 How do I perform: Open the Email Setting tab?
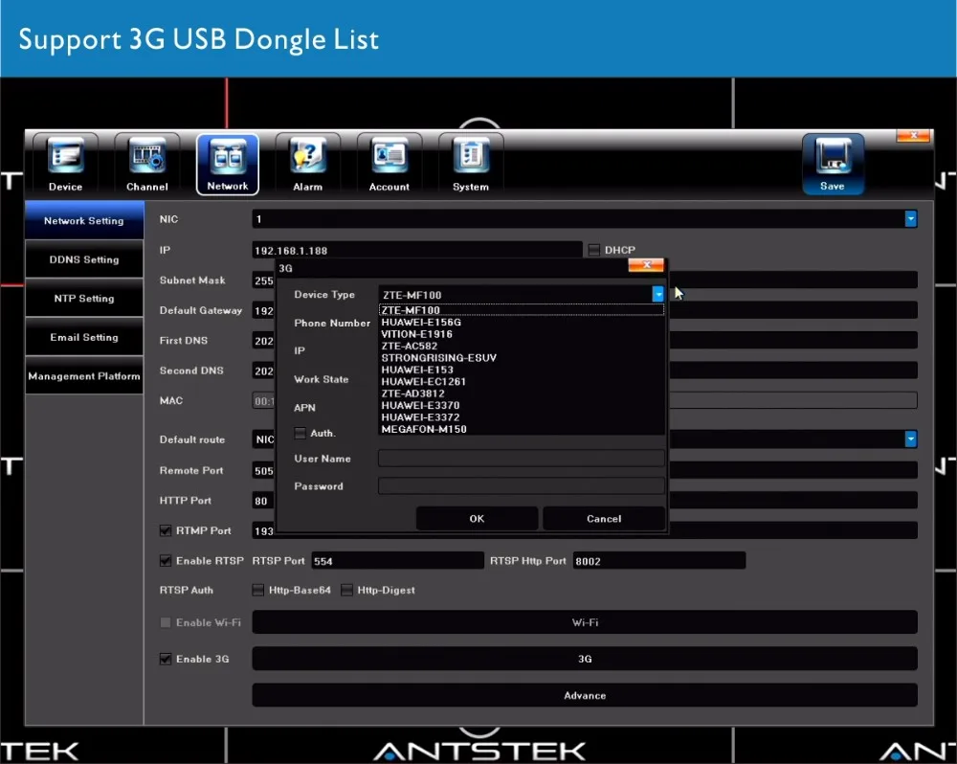[84, 337]
